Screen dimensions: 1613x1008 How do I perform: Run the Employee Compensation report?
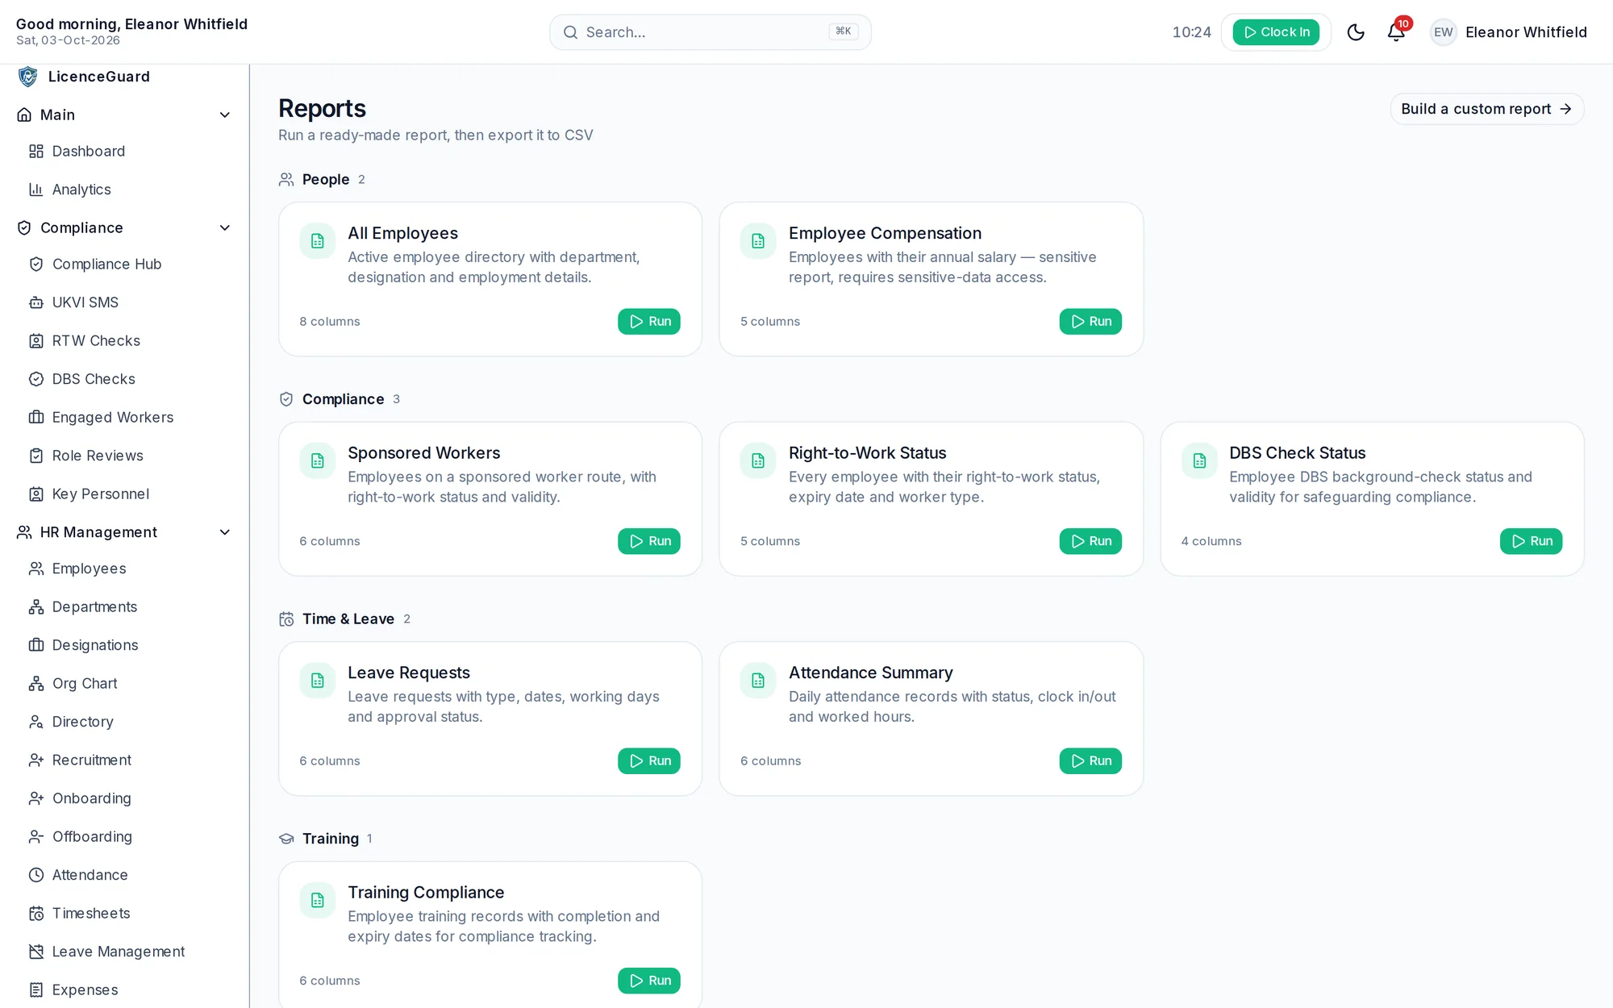point(1090,322)
